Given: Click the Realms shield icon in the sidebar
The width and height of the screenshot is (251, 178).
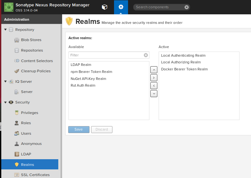Looking at the screenshot, I should click(17, 165).
